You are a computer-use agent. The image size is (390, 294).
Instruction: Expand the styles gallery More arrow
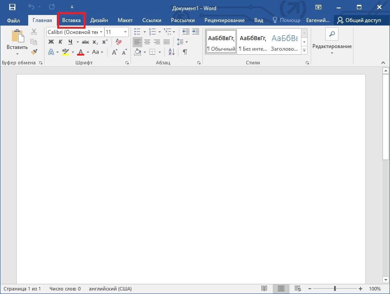304,50
